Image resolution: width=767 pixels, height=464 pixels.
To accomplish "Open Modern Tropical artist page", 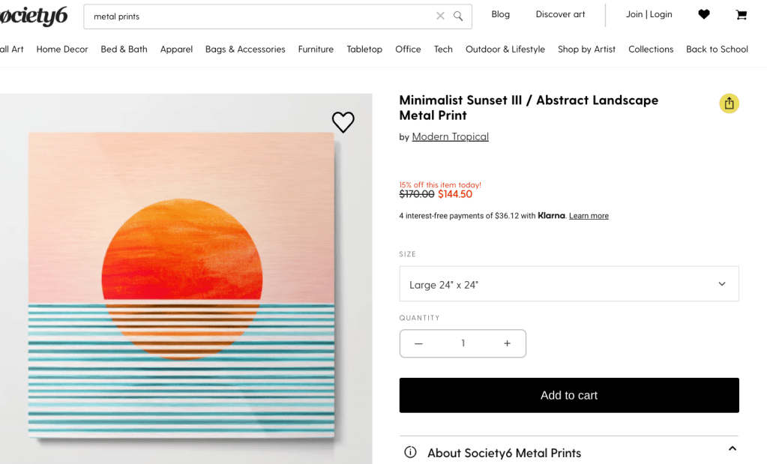I will 450,136.
